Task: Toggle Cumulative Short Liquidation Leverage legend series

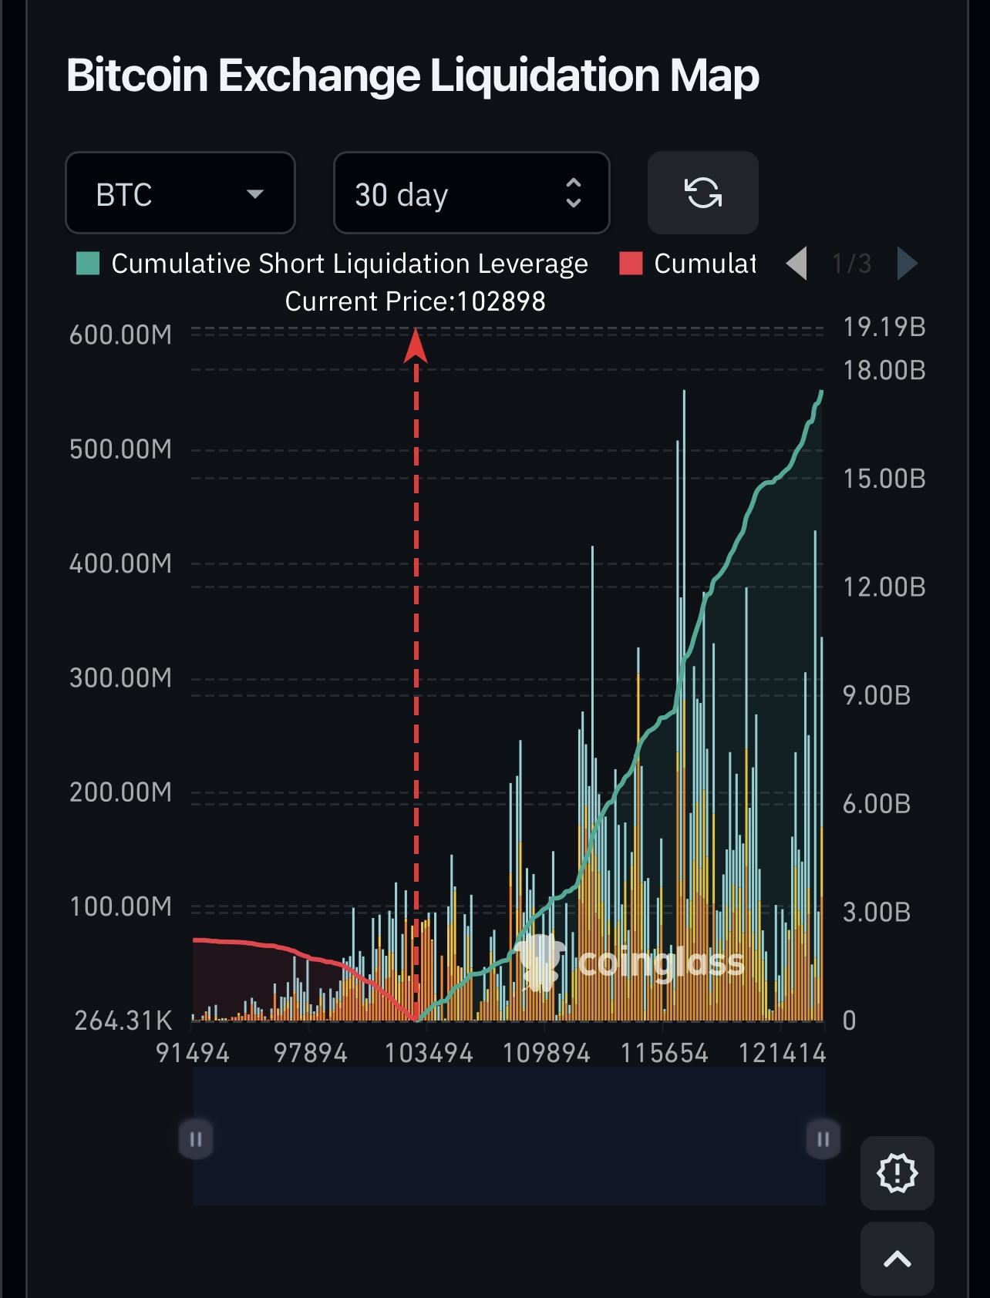Action: [349, 264]
